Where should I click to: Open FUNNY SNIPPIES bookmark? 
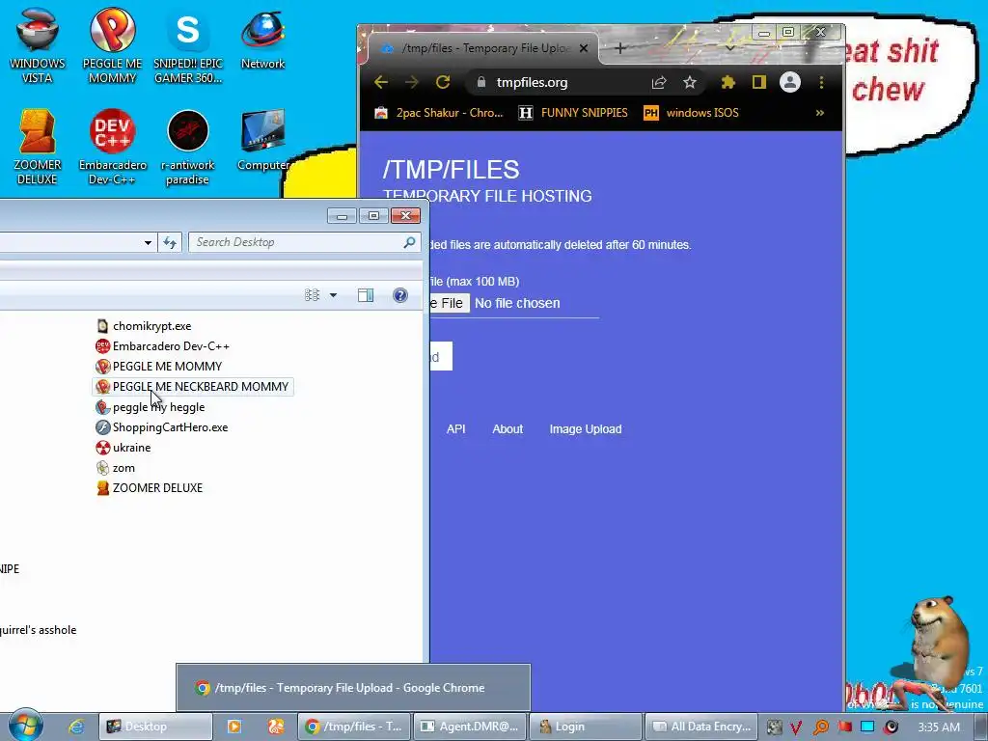(573, 113)
